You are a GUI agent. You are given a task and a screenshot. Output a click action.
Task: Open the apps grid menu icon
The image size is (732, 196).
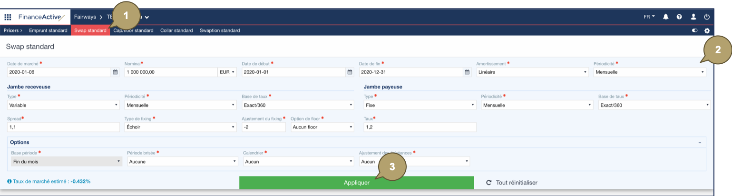(x=8, y=17)
